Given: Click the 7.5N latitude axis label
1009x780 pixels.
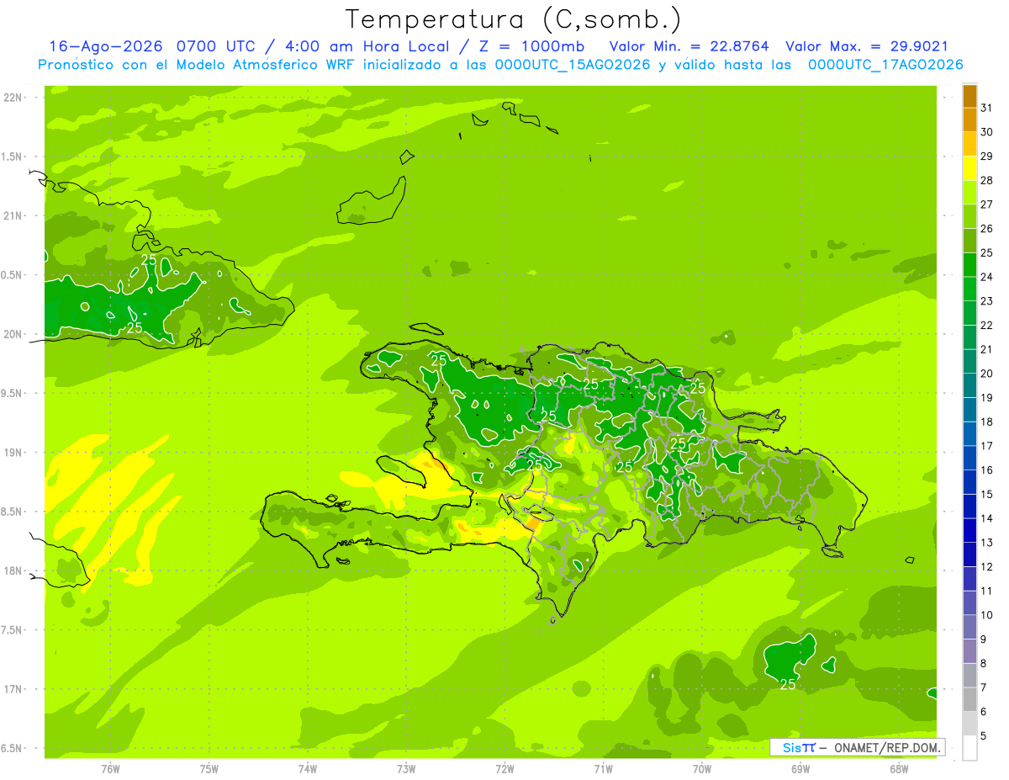Looking at the screenshot, I should coord(13,630).
